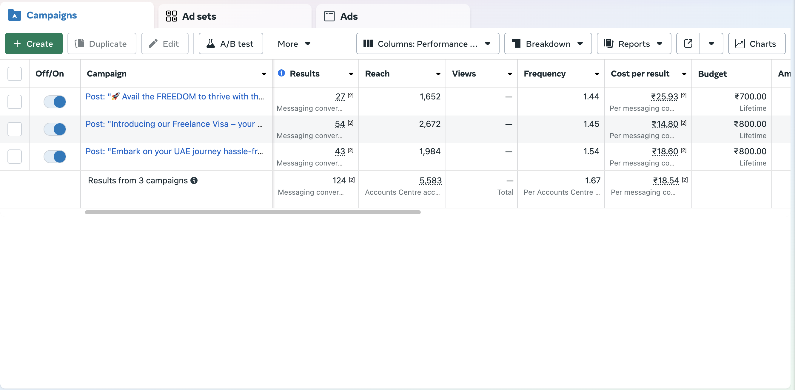Click the Results column info icon
The width and height of the screenshot is (795, 390).
coord(281,73)
